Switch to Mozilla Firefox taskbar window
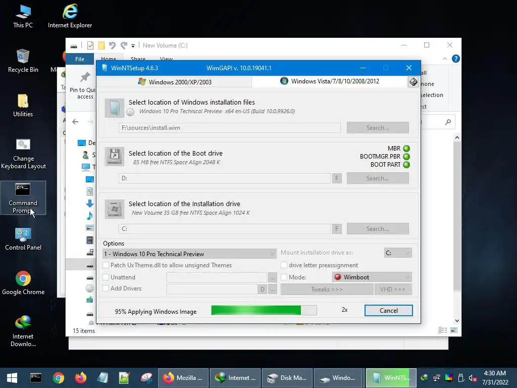 pos(183,378)
